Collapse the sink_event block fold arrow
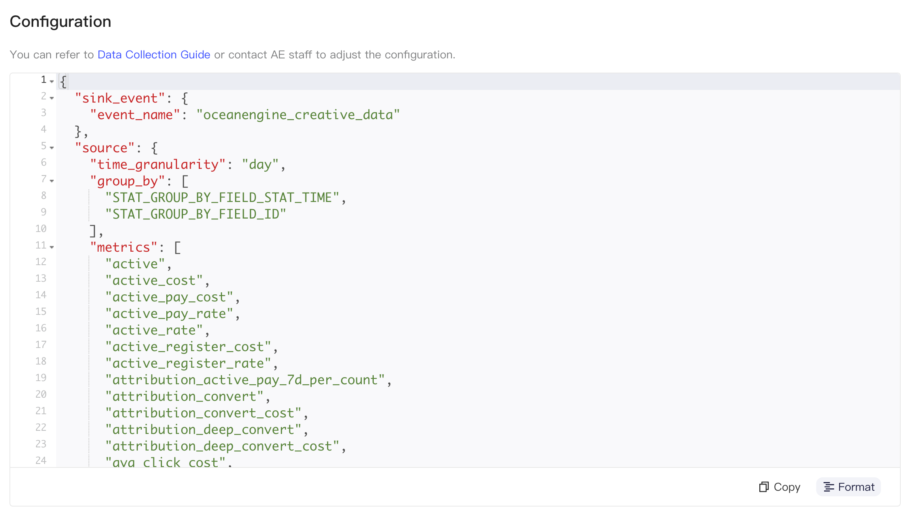Image resolution: width=911 pixels, height=516 pixels. click(52, 98)
